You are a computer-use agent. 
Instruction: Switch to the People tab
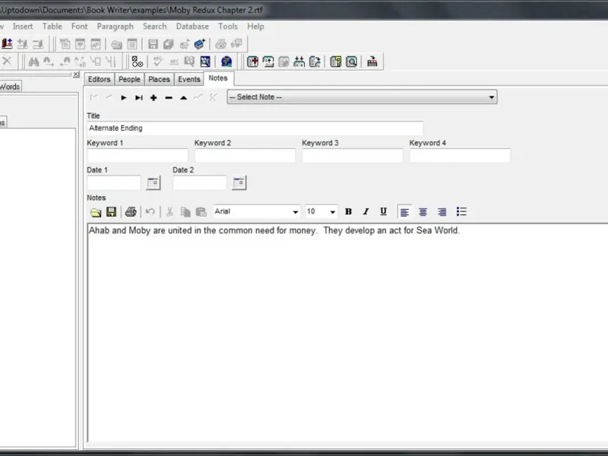click(129, 79)
